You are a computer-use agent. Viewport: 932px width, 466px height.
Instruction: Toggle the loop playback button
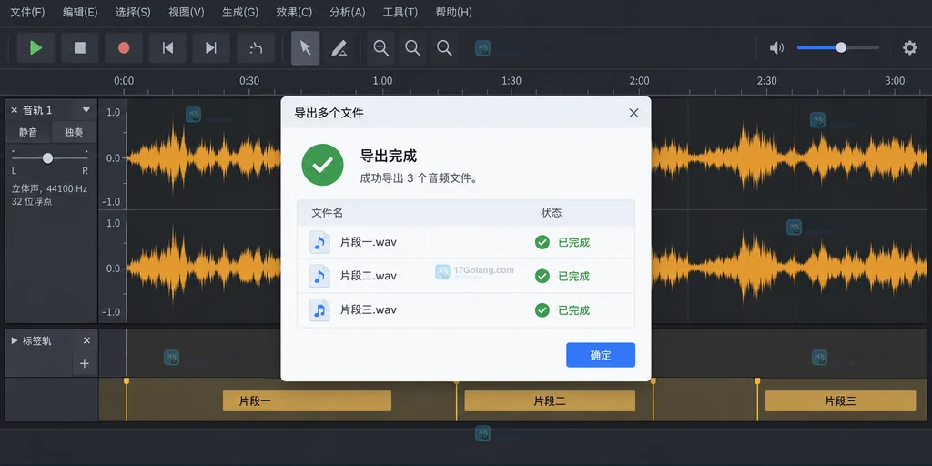click(x=256, y=48)
